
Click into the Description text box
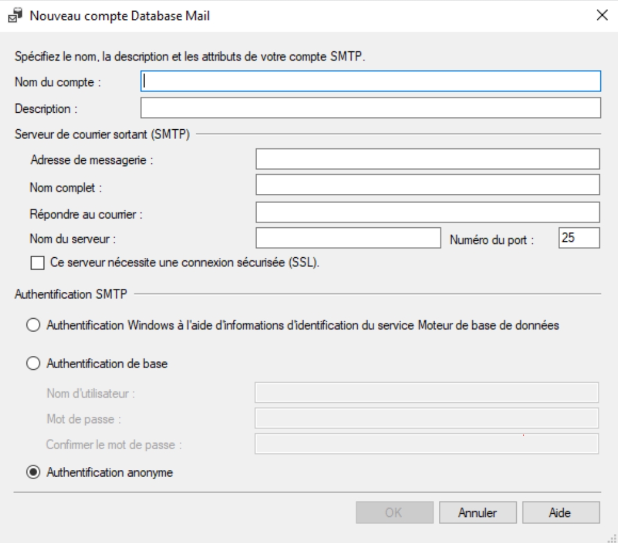(371, 108)
